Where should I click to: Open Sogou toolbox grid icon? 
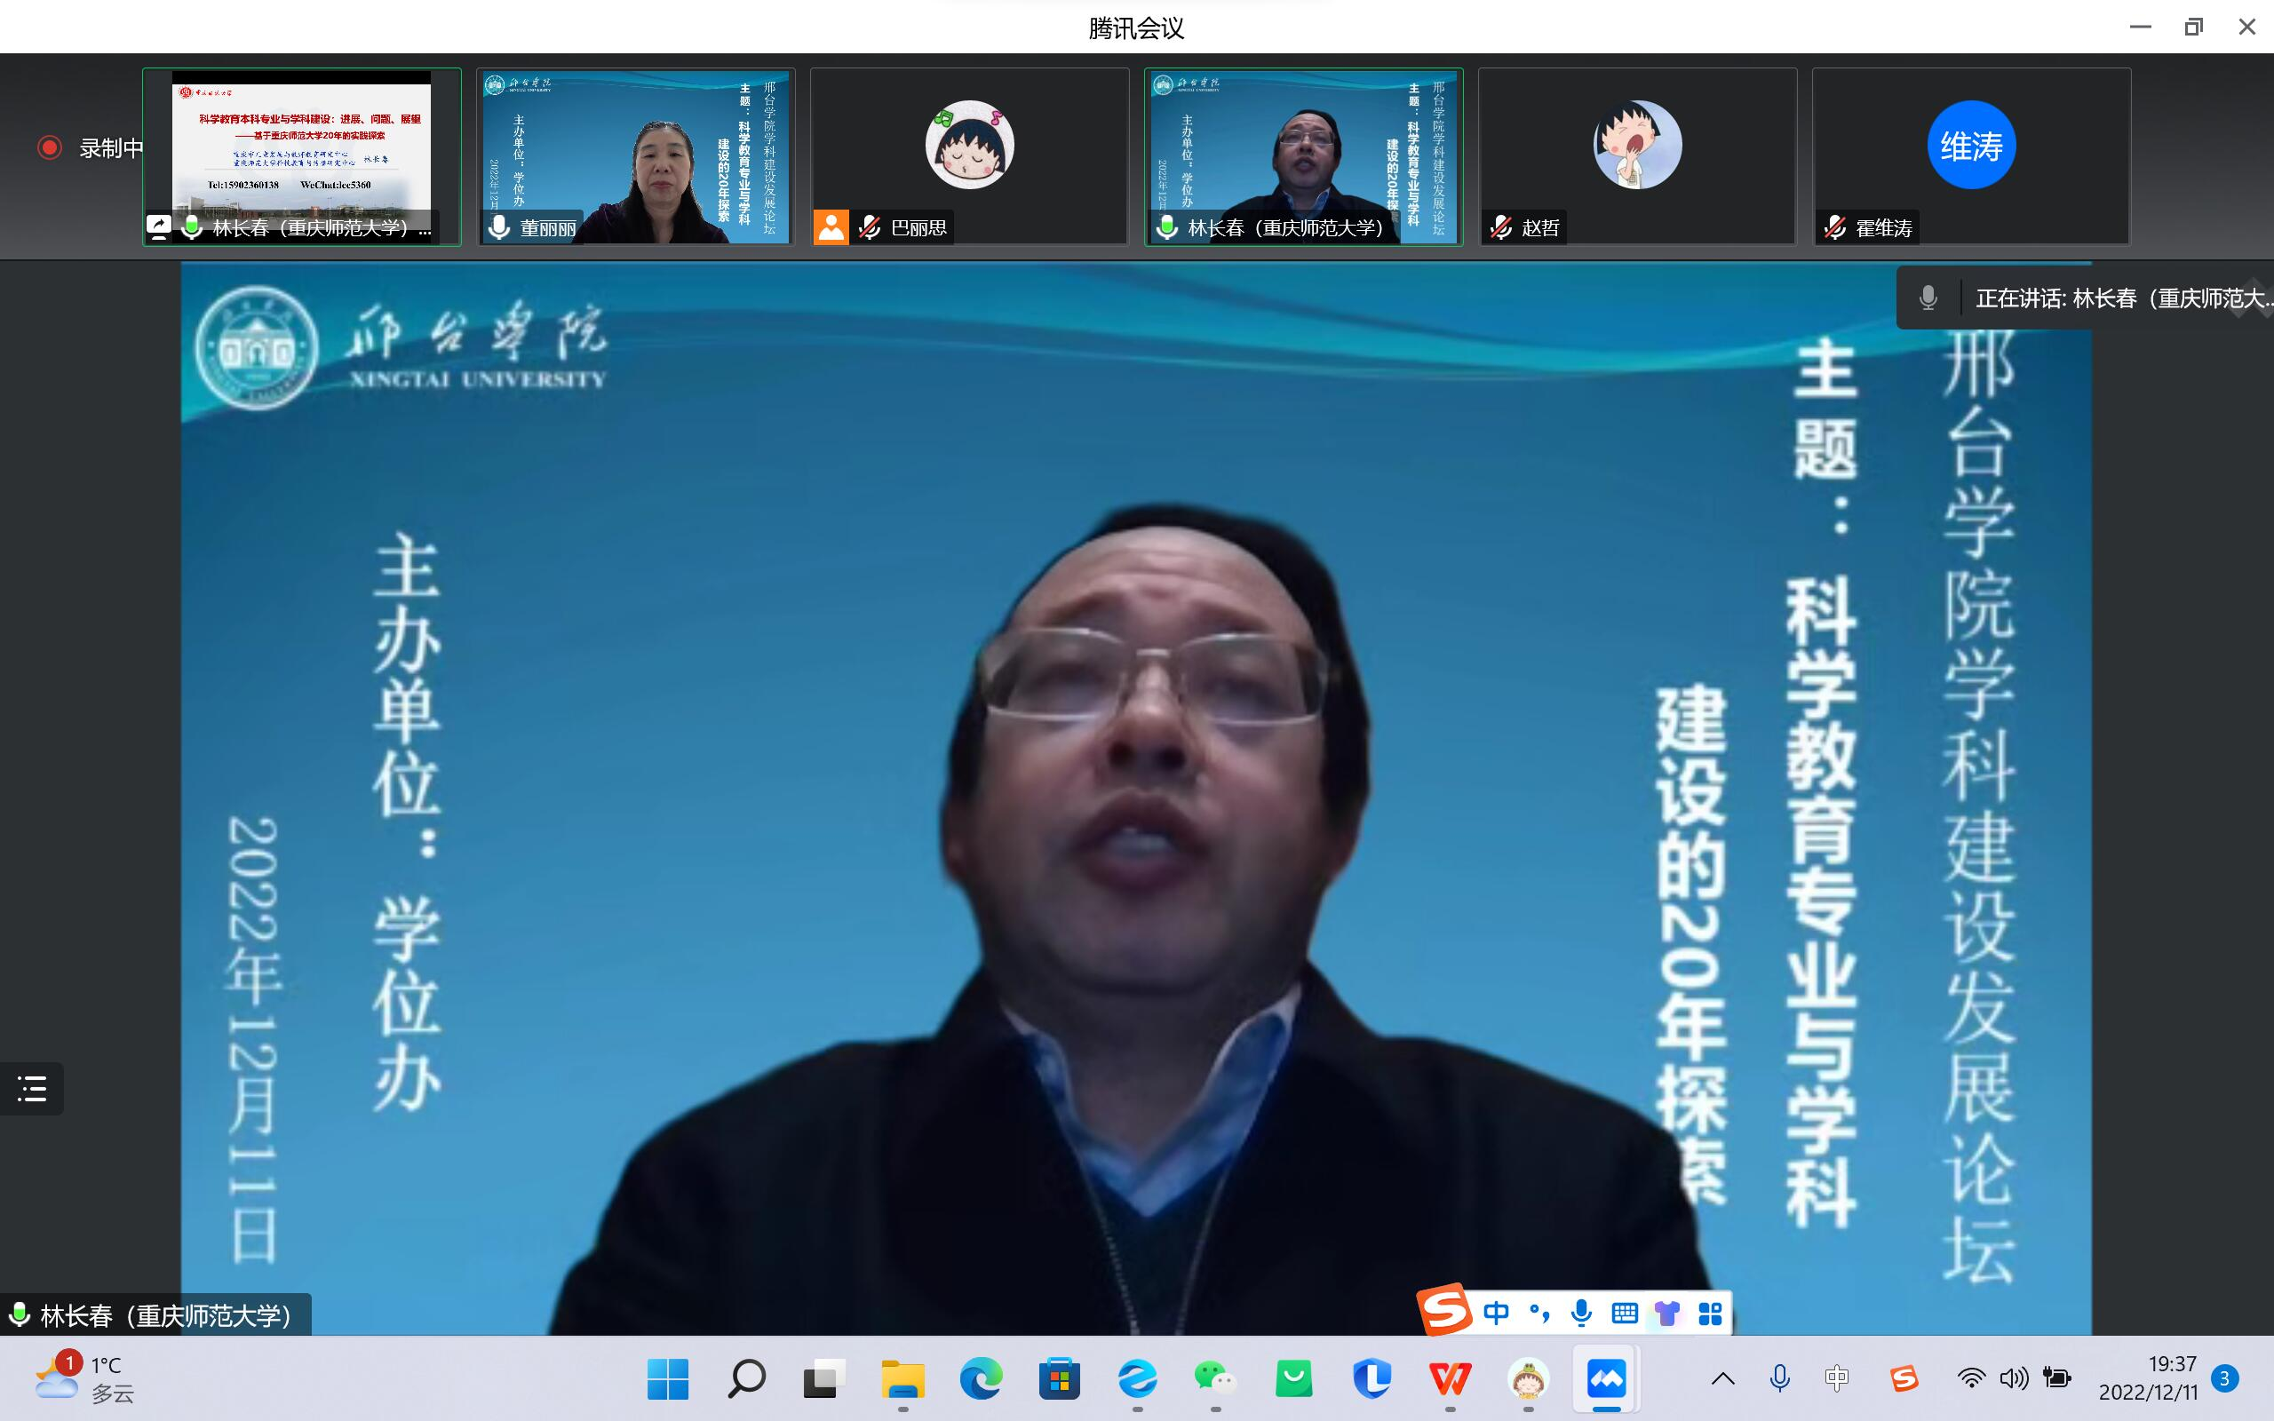click(1710, 1313)
